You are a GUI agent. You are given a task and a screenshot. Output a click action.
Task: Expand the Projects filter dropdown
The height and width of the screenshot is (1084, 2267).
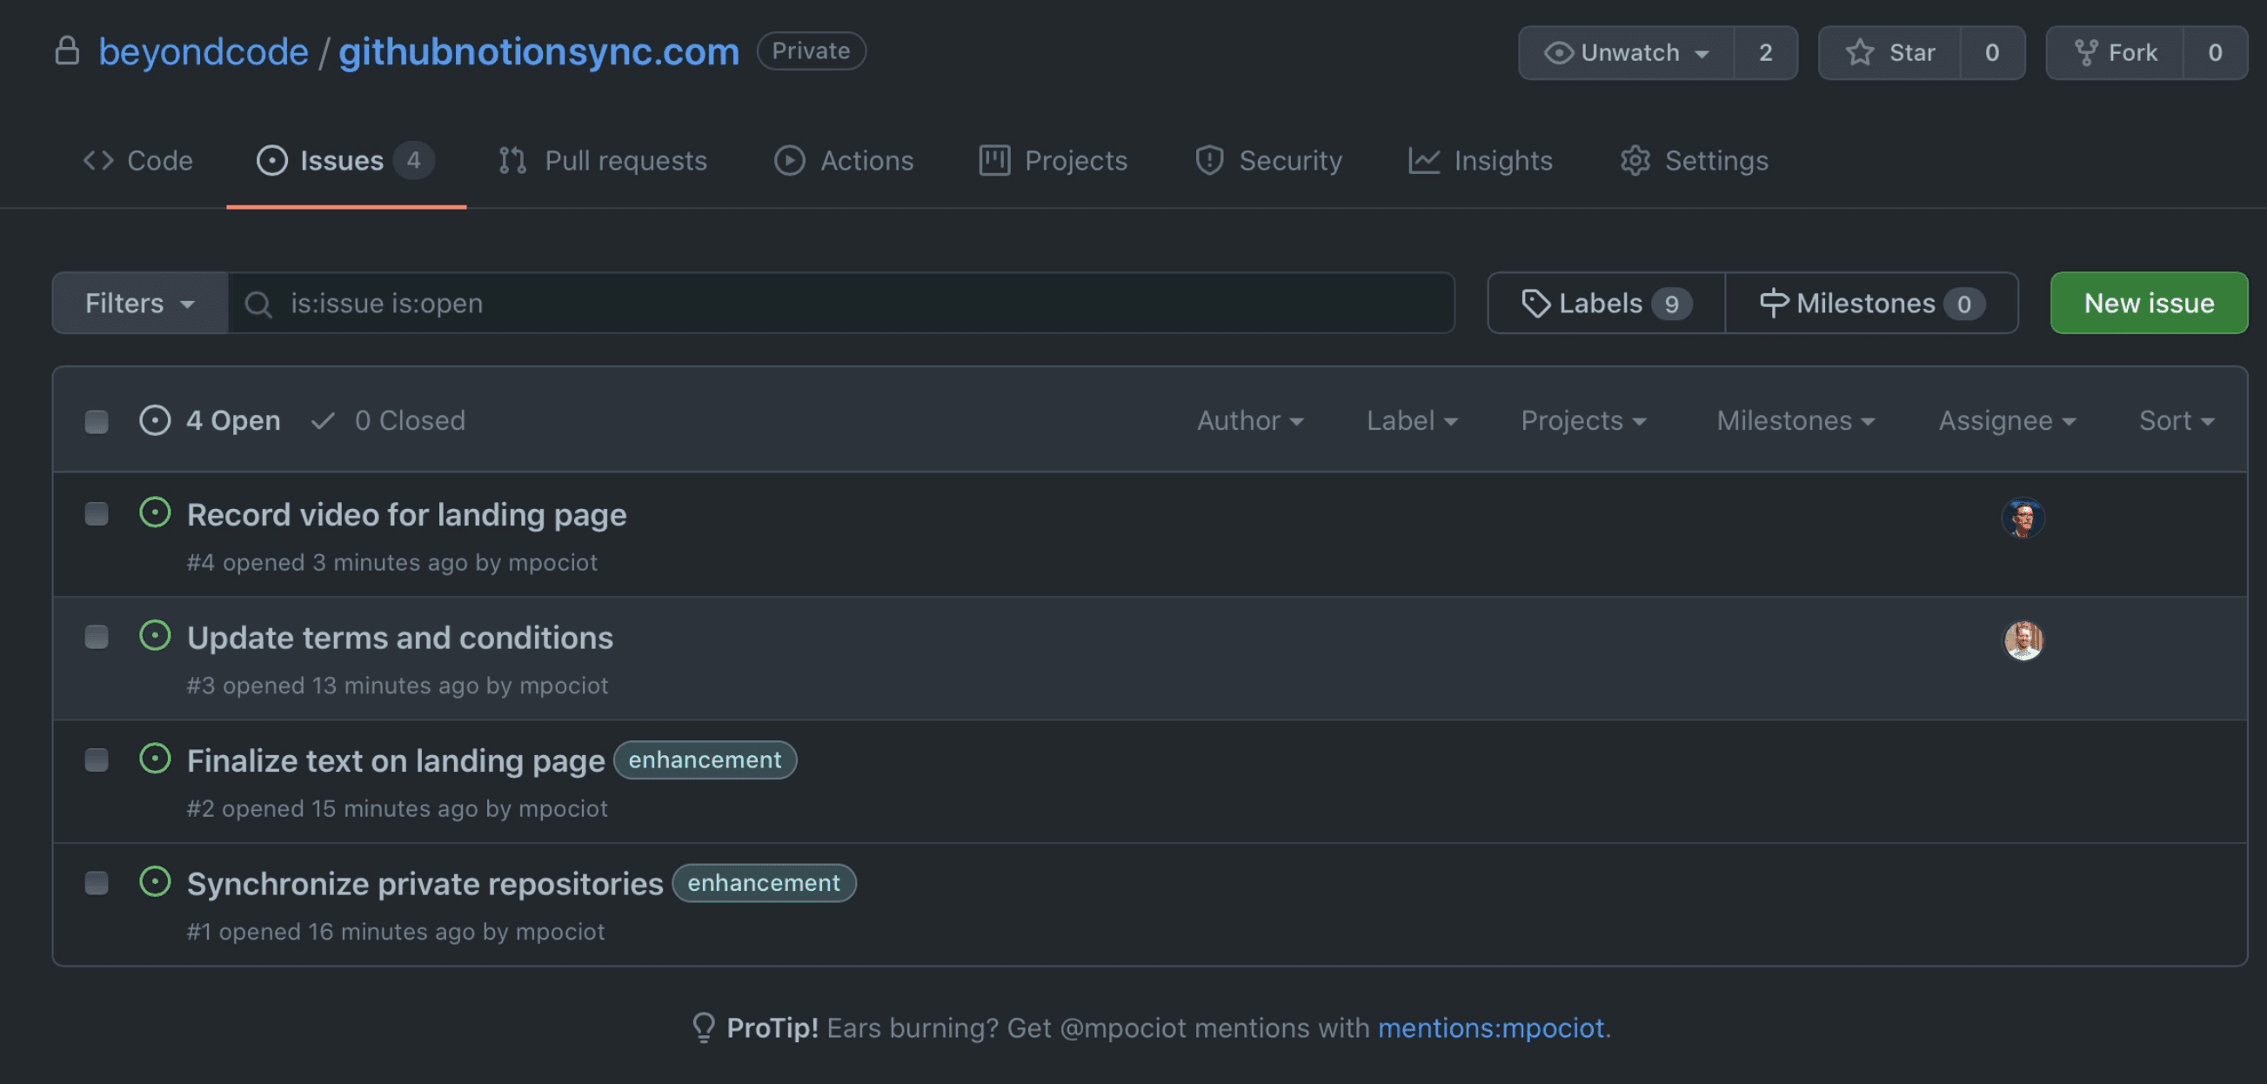tap(1583, 420)
